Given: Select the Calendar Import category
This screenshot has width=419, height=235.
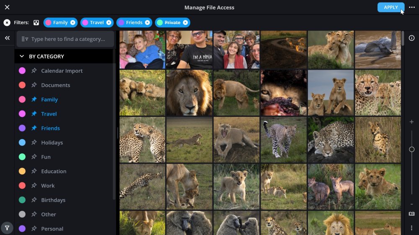Looking at the screenshot, I should coord(62,71).
